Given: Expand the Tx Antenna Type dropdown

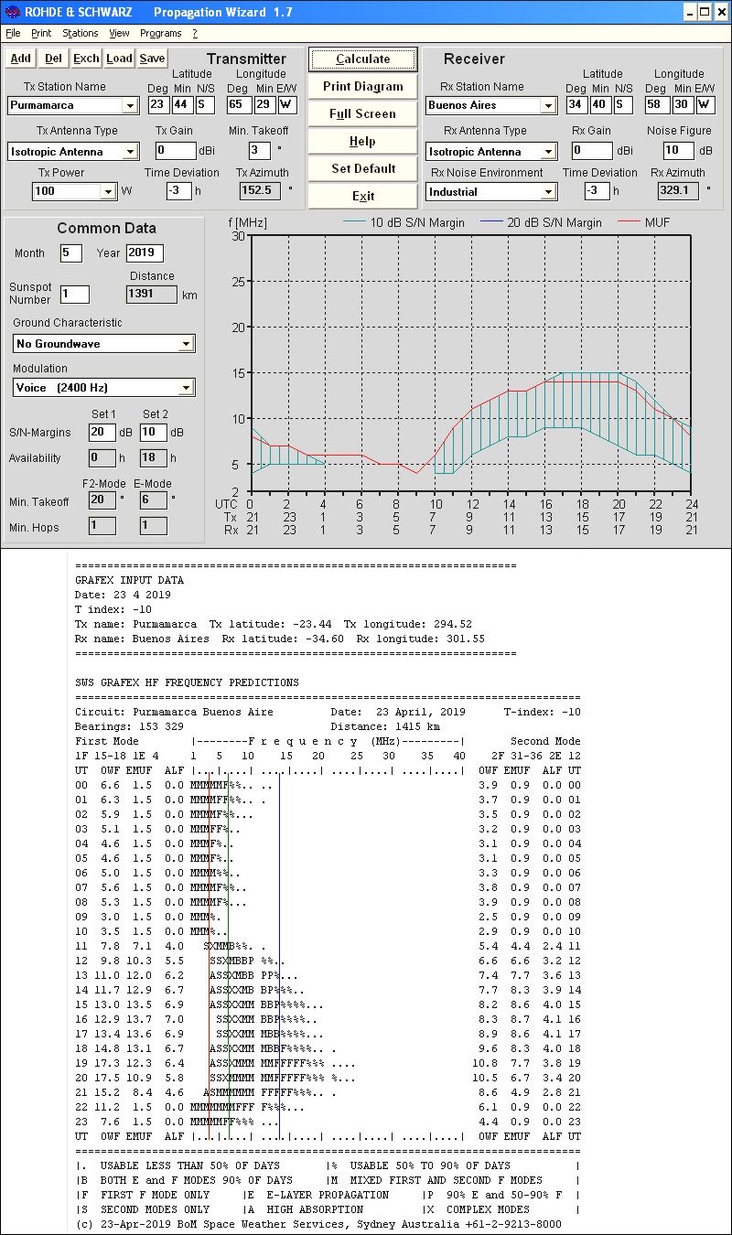Looking at the screenshot, I should click(130, 152).
